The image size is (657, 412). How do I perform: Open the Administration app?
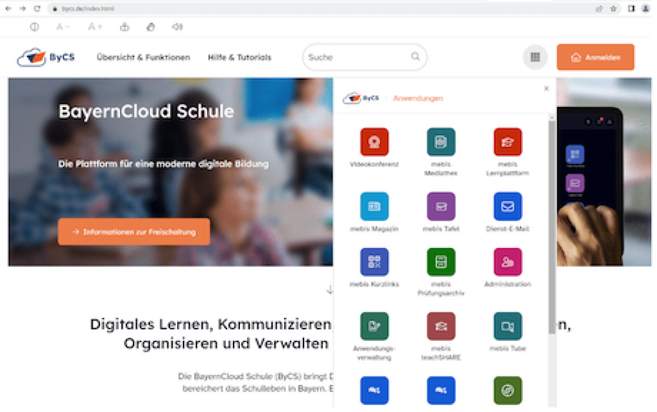(508, 262)
